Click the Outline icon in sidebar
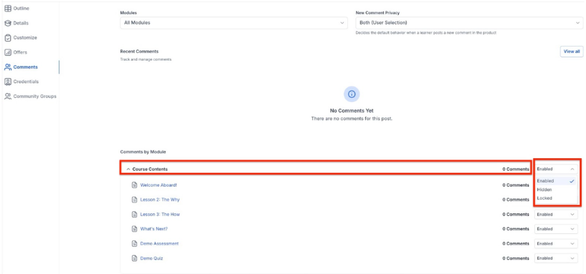 pos(8,8)
